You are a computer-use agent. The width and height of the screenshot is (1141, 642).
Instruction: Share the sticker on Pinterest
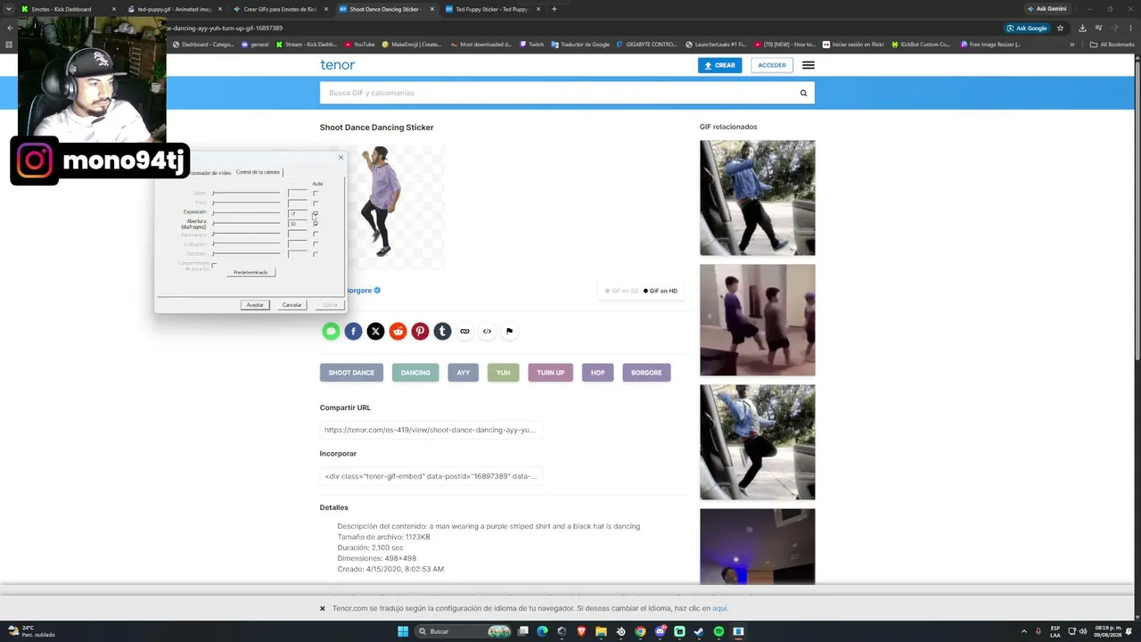pos(420,332)
